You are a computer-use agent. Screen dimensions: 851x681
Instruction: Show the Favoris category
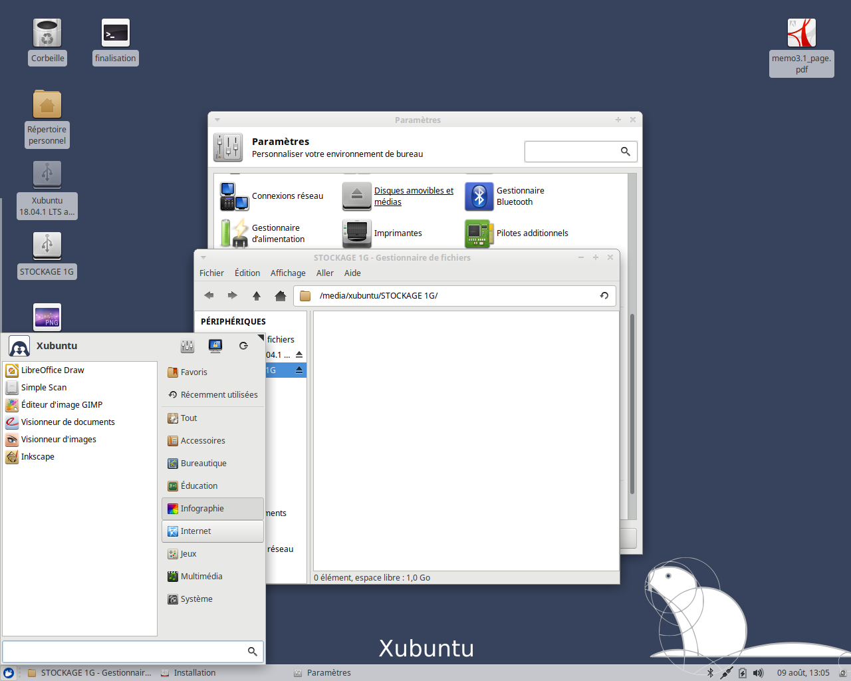[213, 372]
